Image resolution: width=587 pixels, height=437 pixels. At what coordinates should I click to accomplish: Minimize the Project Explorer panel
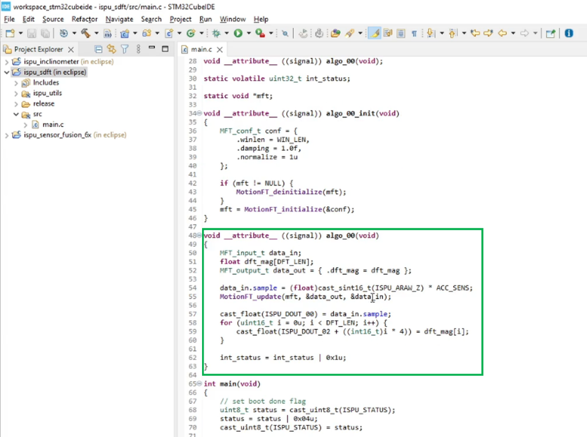pyautogui.click(x=152, y=48)
